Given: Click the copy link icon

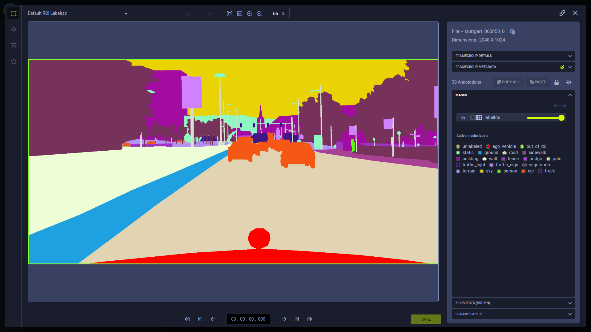Looking at the screenshot, I should pos(562,13).
